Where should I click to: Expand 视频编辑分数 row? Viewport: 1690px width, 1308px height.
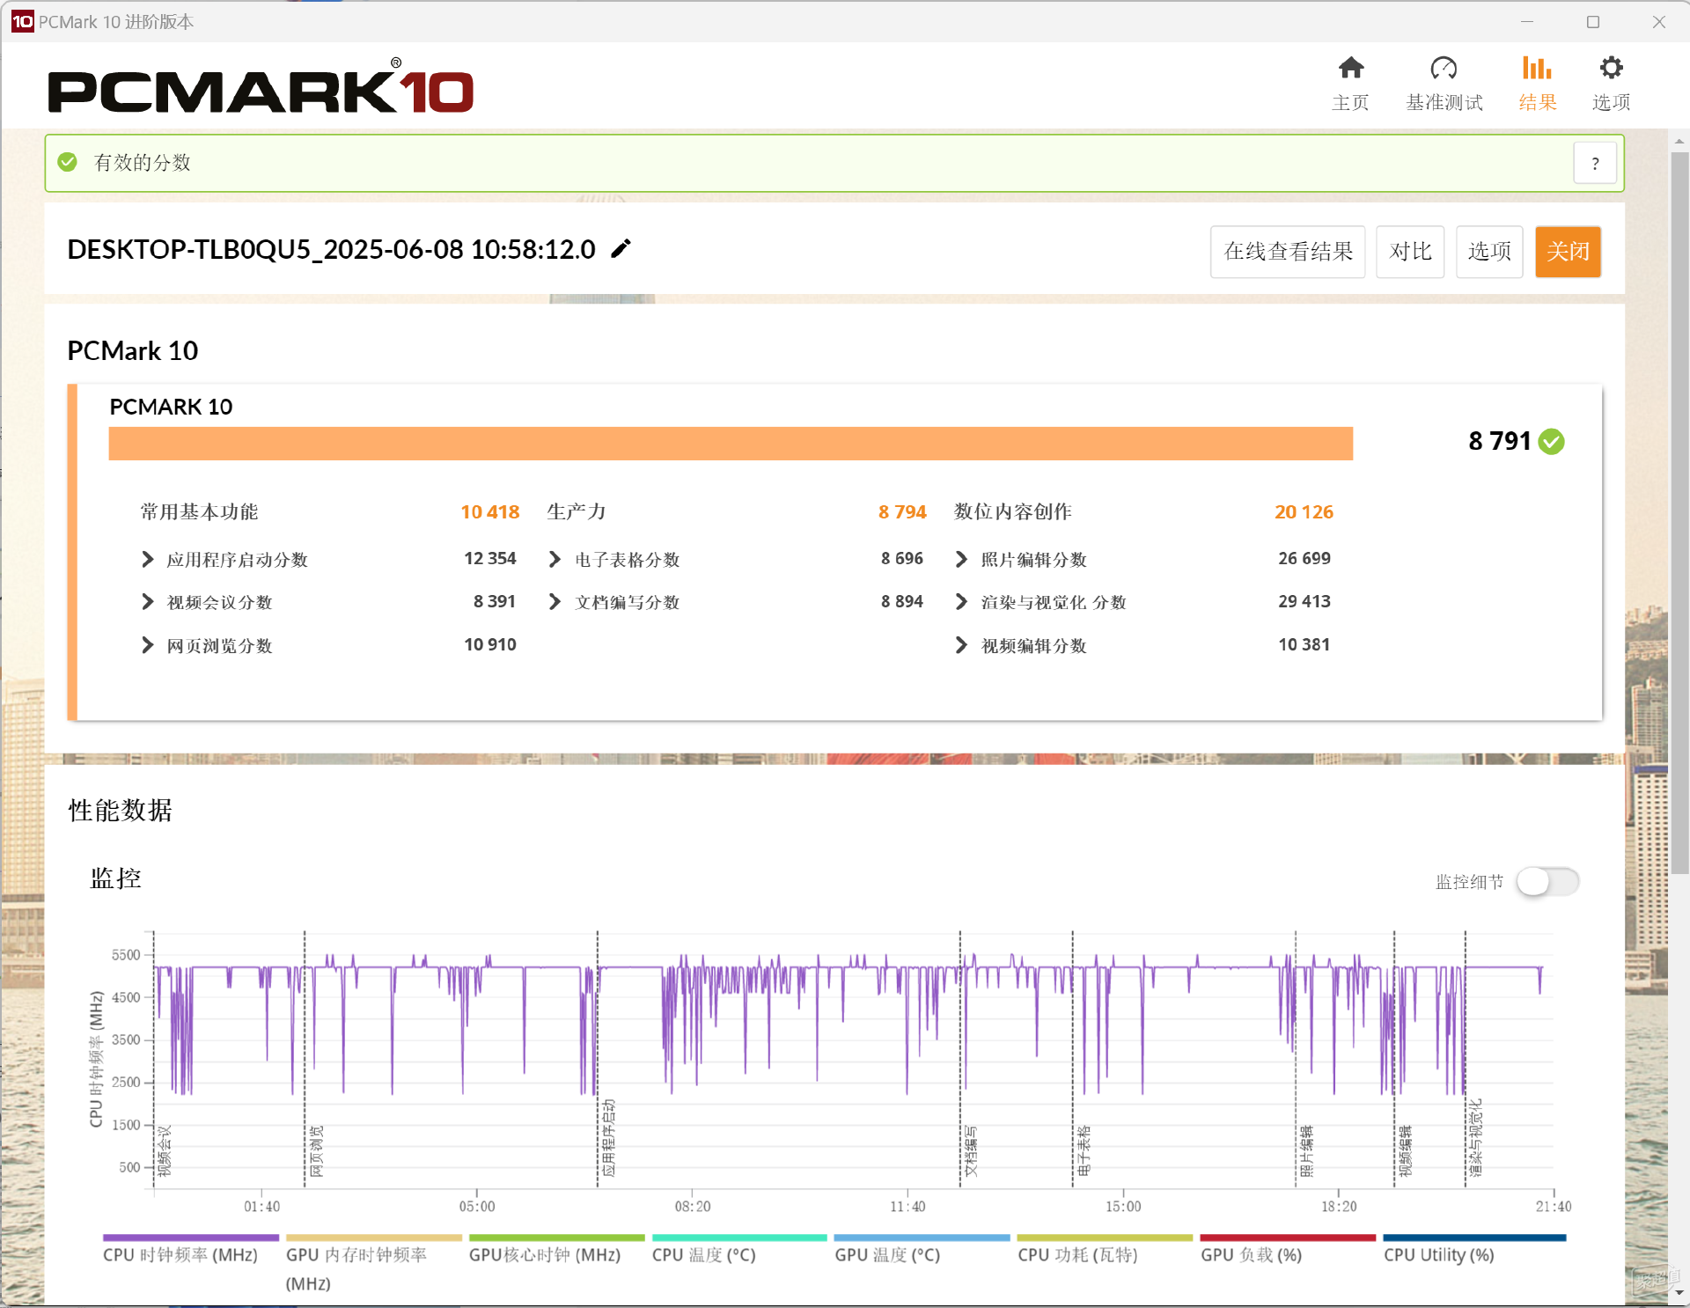961,645
